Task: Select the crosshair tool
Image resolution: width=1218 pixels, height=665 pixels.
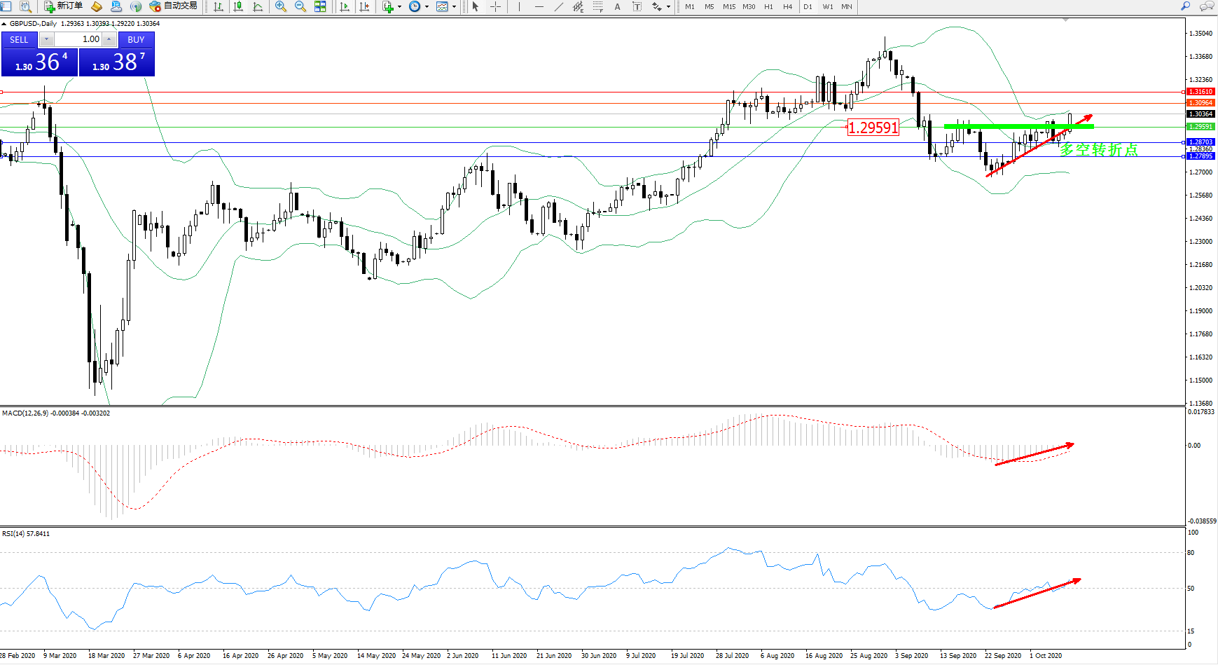Action: coord(495,6)
